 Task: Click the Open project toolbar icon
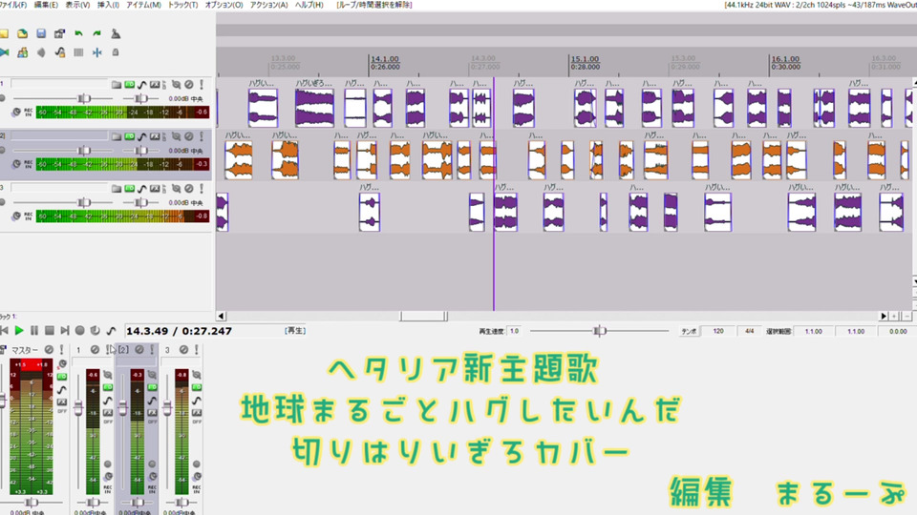(x=22, y=34)
